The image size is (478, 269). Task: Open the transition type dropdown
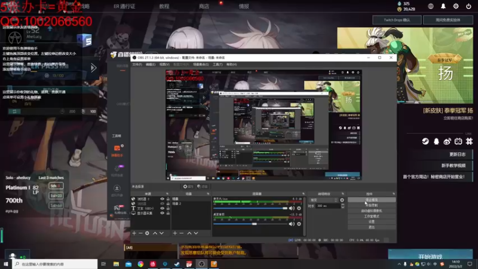point(323,200)
